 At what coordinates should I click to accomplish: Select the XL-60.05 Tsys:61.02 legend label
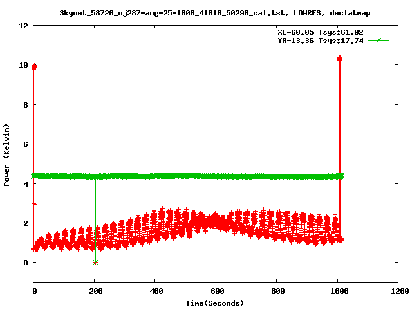click(x=321, y=32)
